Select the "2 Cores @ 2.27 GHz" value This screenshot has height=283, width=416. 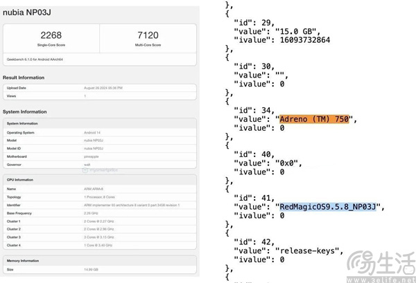pyautogui.click(x=99, y=221)
